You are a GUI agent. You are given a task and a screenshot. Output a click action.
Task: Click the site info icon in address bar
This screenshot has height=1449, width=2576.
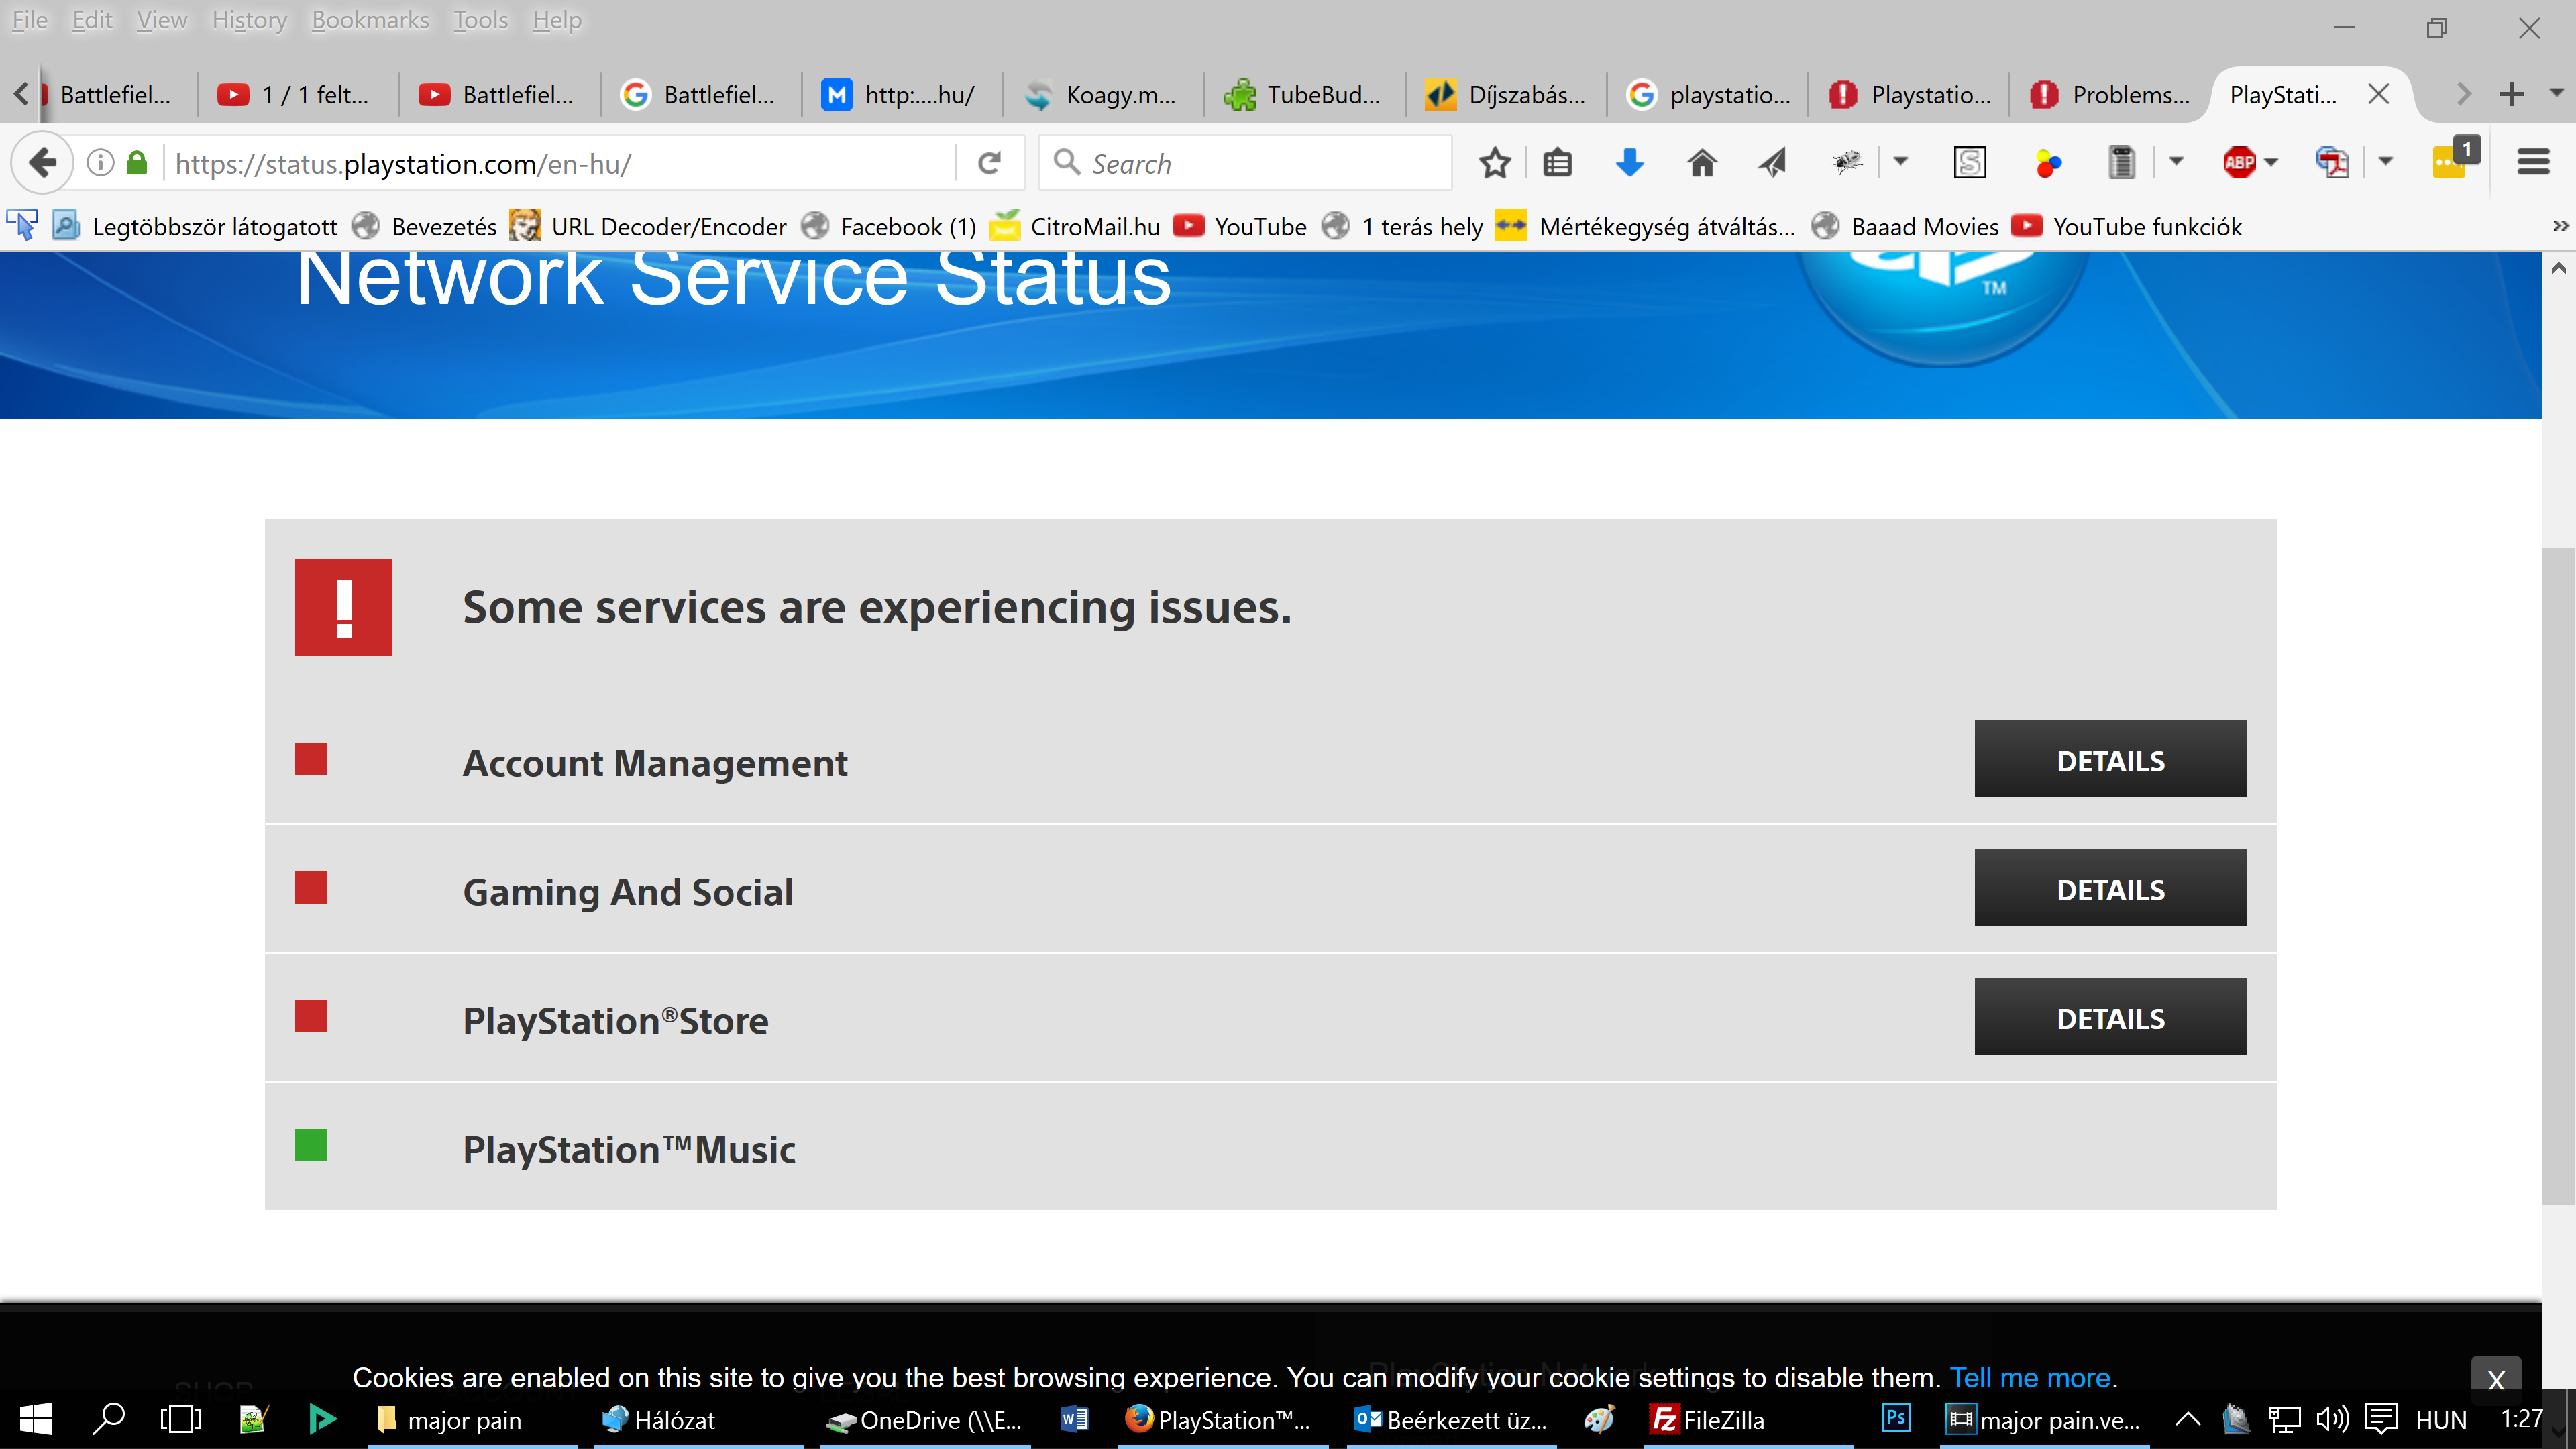point(100,162)
